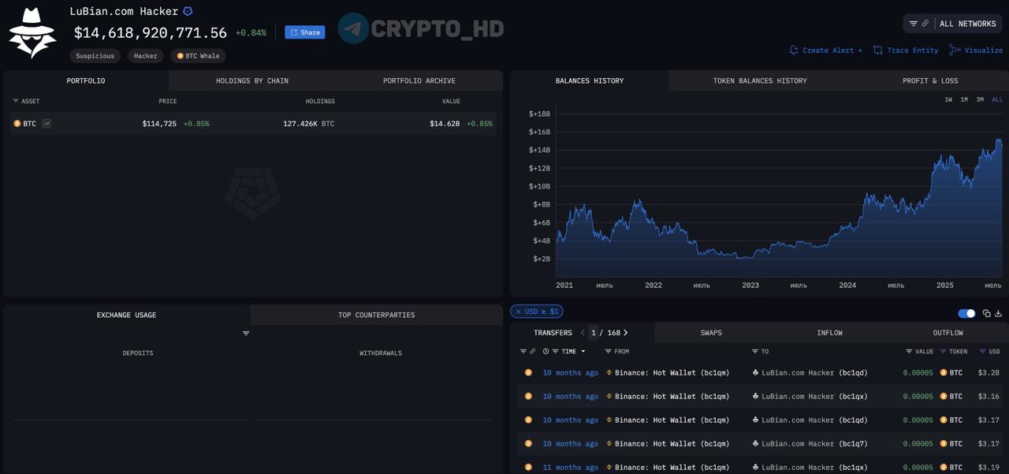Set the chart range to 1W
The image size is (1009, 474).
948,100
